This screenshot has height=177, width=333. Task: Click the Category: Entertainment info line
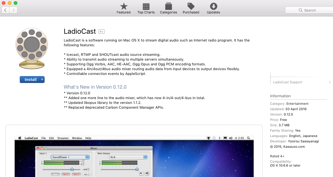(x=289, y=104)
